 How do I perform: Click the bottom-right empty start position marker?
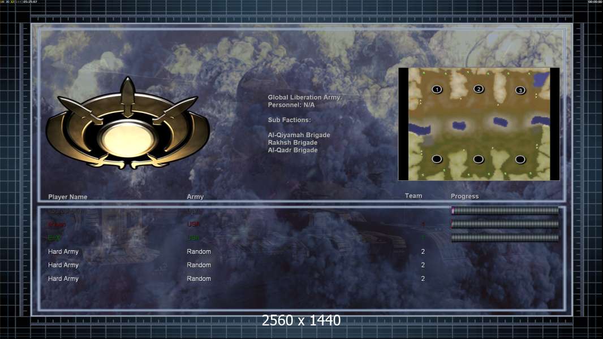pos(520,159)
